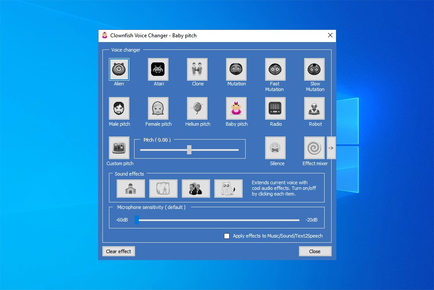Screen dimensions: 434x290
Task: Apply the Mutation voice effect
Action: coord(236,69)
